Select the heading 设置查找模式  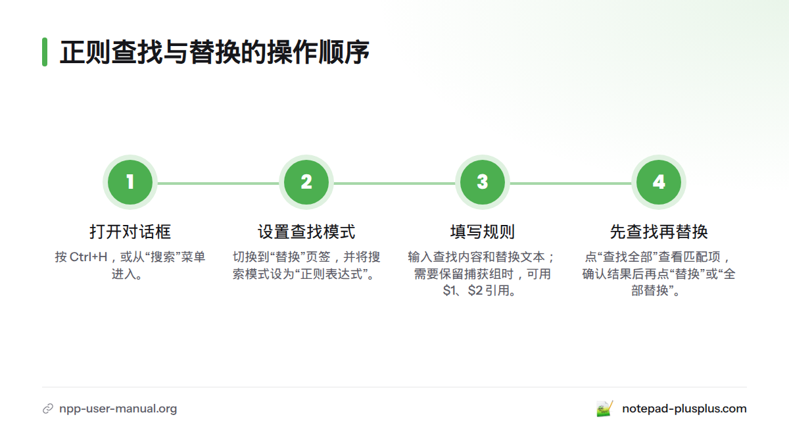coord(306,232)
